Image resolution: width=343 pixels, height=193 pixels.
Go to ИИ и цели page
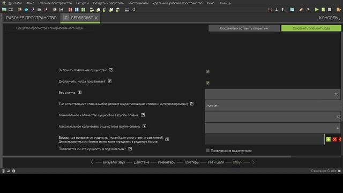216,162
